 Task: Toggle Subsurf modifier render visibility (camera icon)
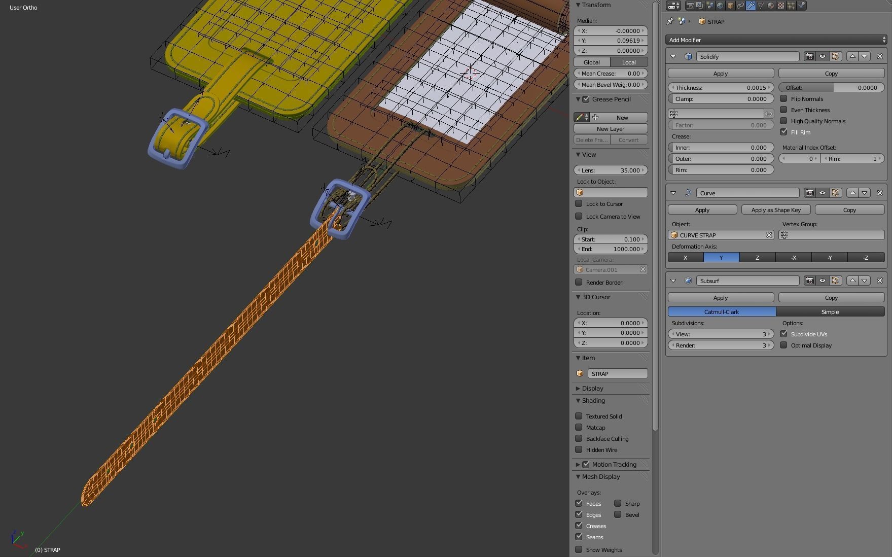(x=809, y=281)
